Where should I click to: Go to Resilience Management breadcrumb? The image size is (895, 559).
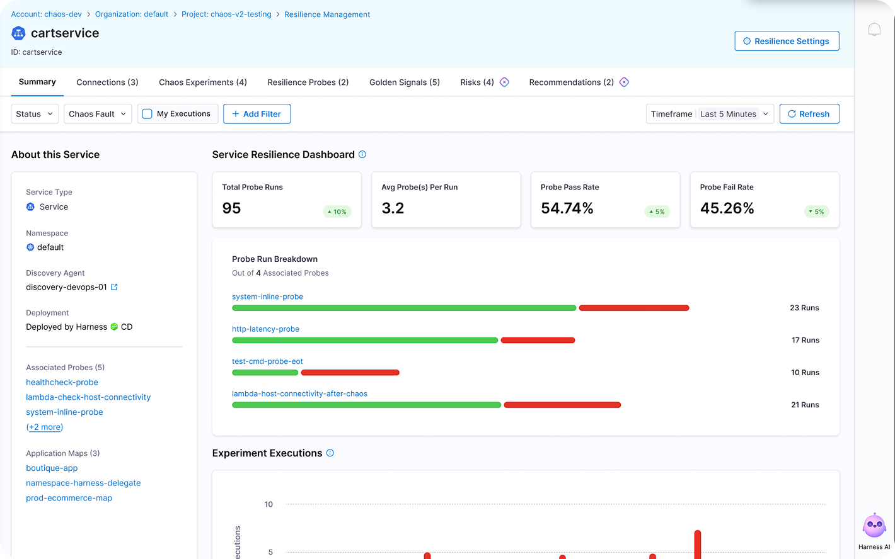[327, 14]
